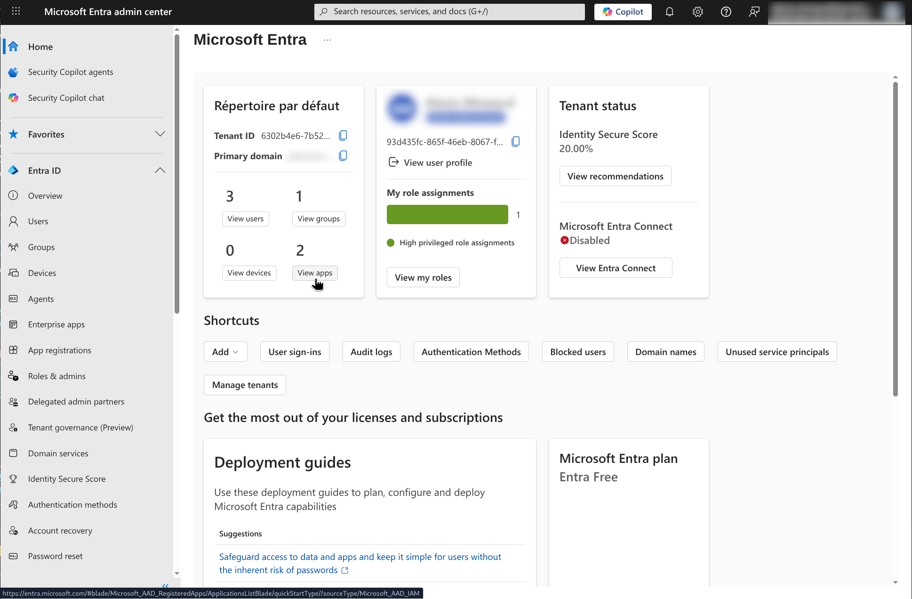Click View Entra Connect button
Image resolution: width=912 pixels, height=599 pixels.
pos(616,268)
